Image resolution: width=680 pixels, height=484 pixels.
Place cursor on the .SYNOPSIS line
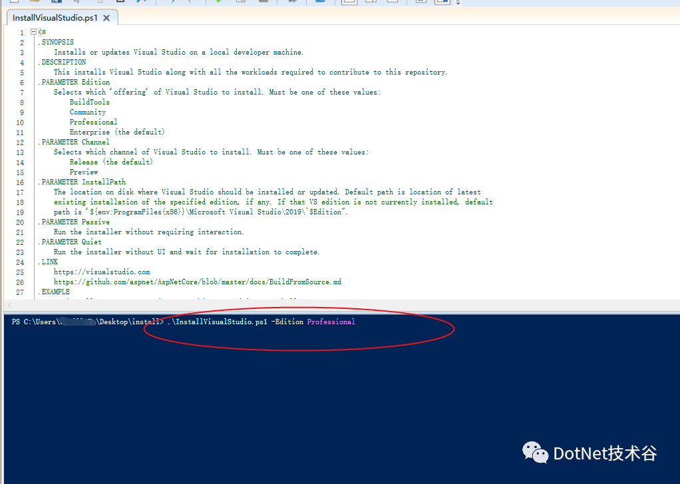tap(55, 42)
